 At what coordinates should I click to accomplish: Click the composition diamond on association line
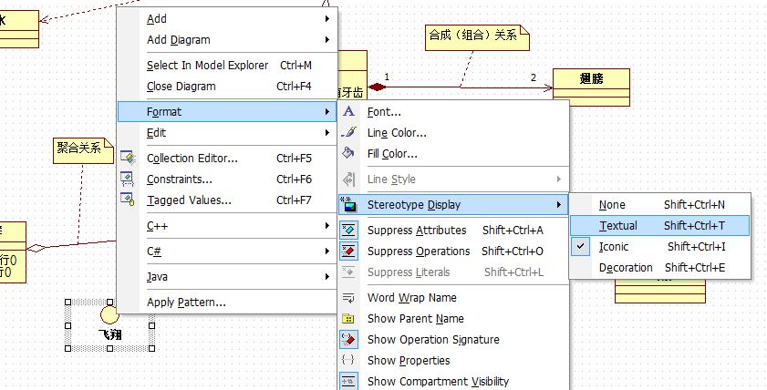[378, 87]
